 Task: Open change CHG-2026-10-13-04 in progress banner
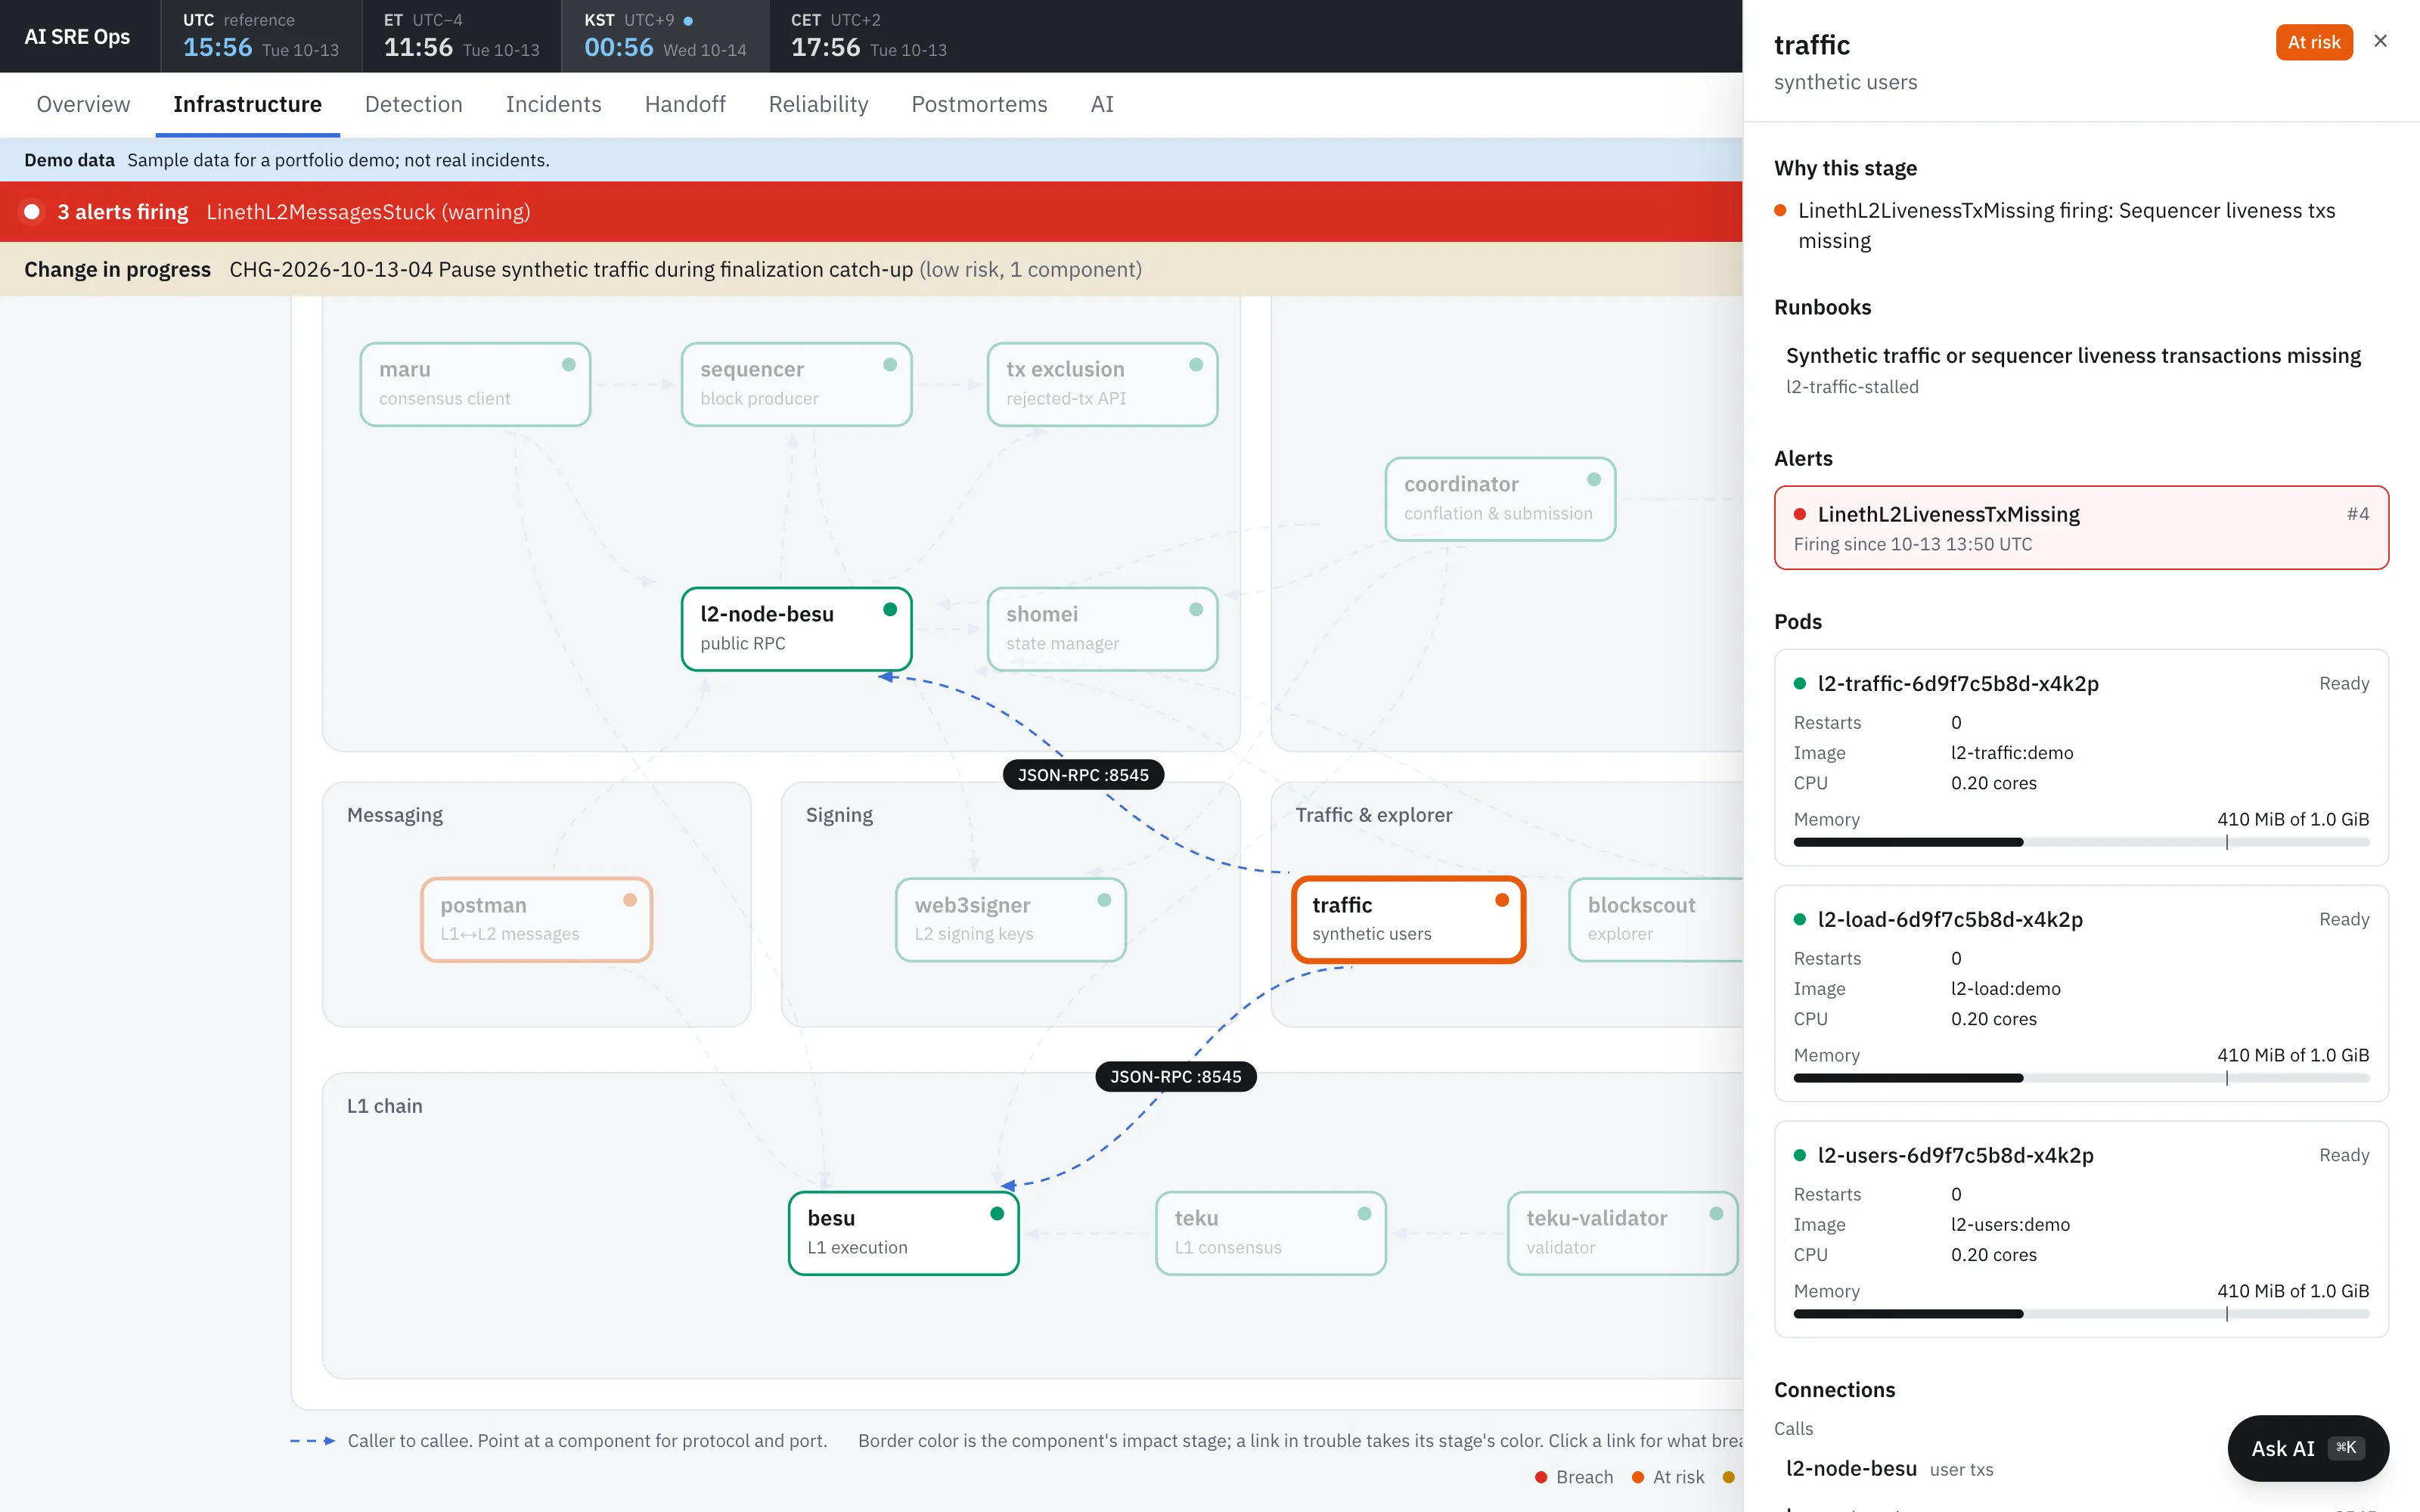point(870,269)
